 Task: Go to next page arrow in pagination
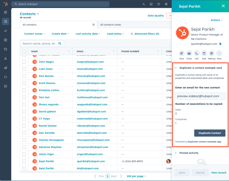(x=121, y=176)
